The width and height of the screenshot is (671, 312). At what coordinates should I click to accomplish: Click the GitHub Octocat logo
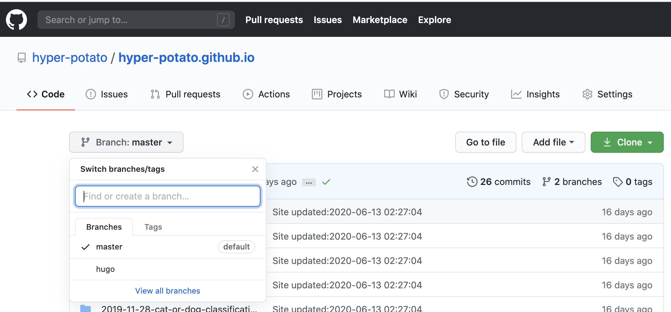click(x=16, y=20)
